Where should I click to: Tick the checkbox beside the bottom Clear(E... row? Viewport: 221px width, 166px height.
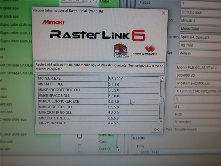point(80,149)
